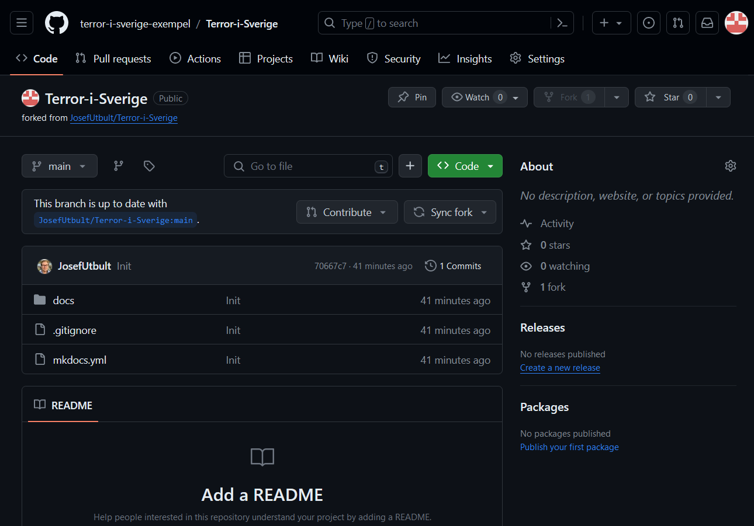Screen dimensions: 754x526
Task: Open the Watch notifications dropdown
Action: point(485,97)
